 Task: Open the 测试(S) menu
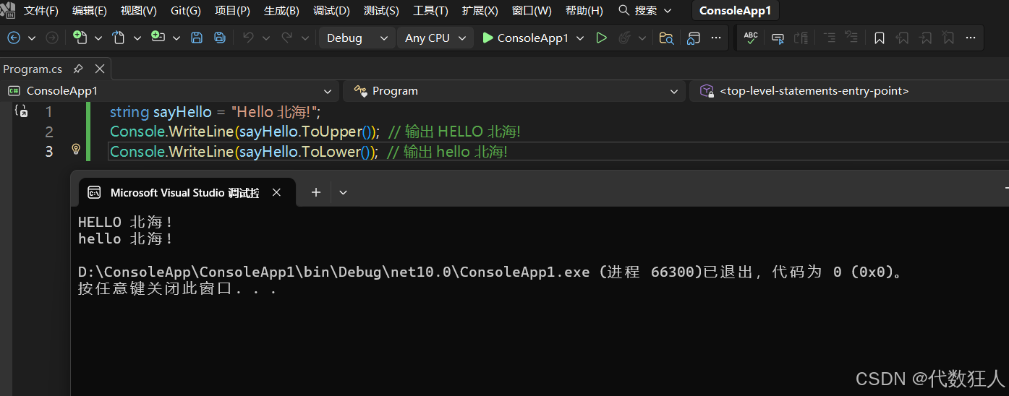click(x=381, y=11)
